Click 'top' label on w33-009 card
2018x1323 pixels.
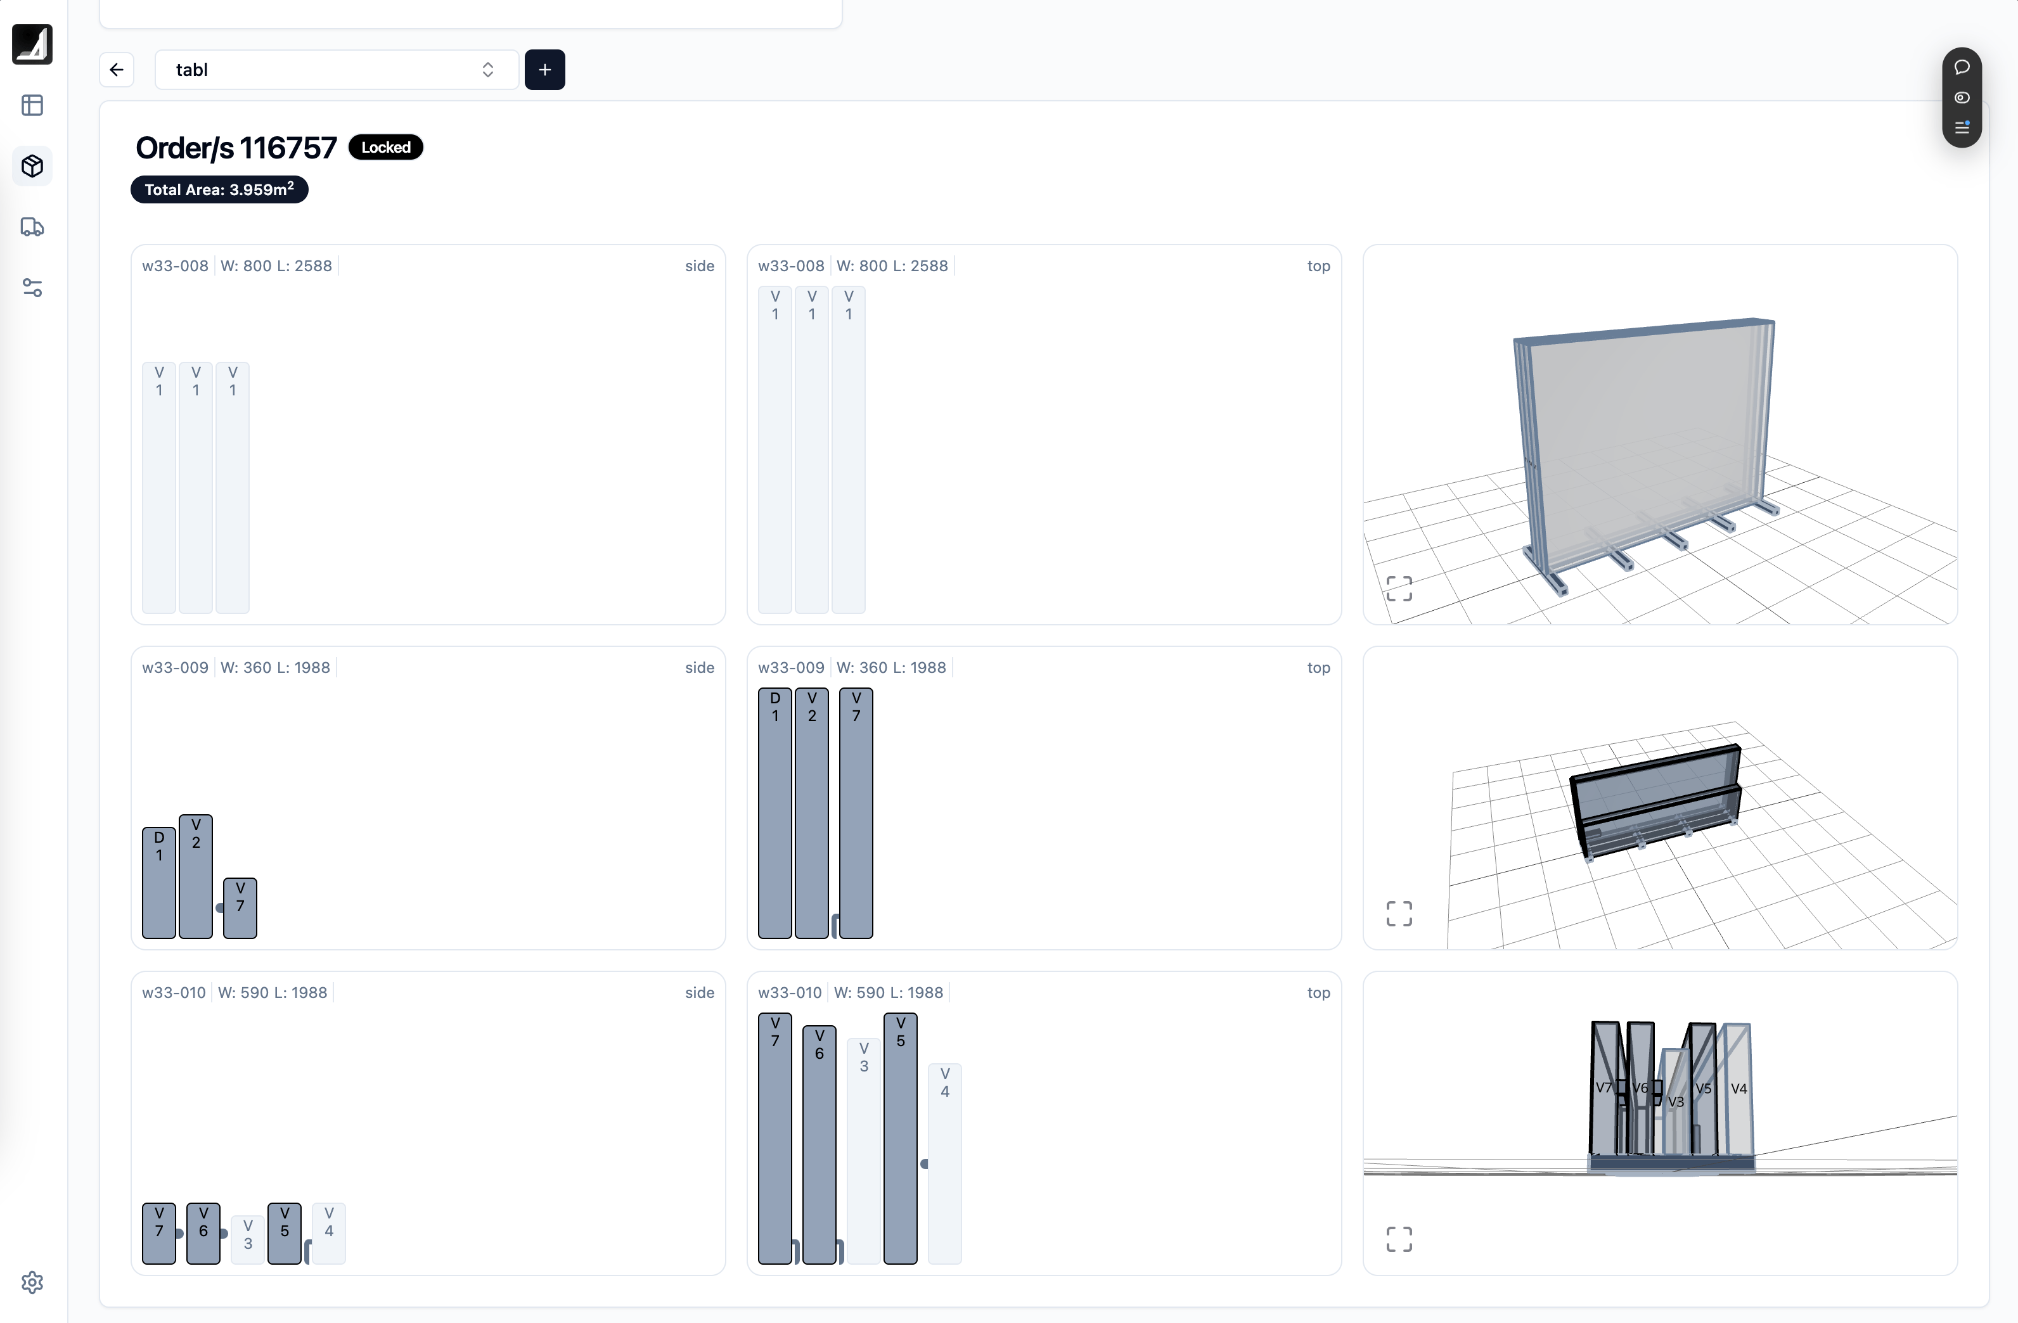pyautogui.click(x=1318, y=667)
